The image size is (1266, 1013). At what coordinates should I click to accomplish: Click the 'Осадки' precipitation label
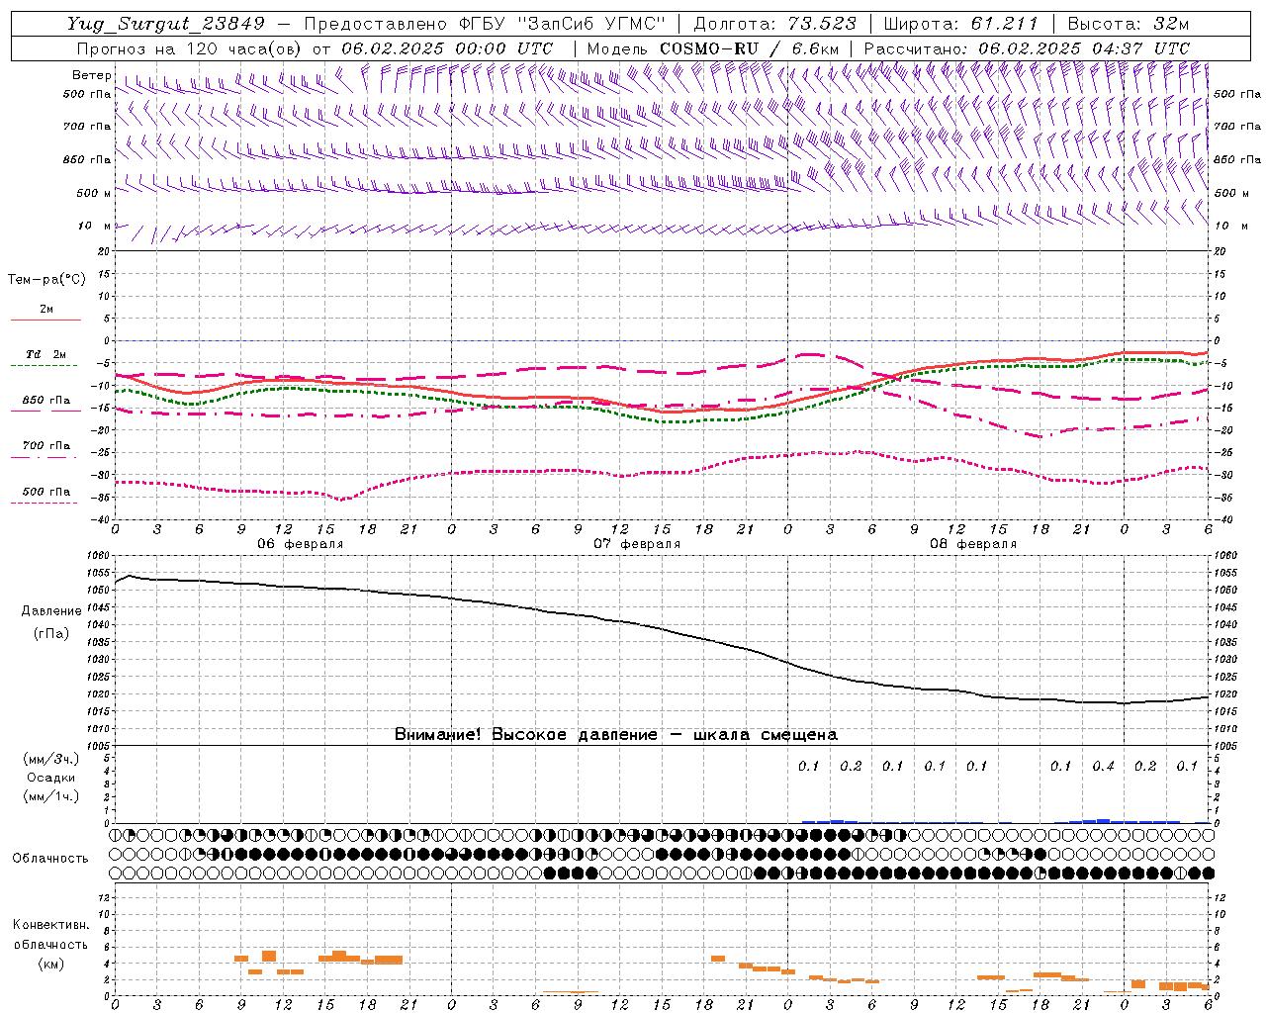tap(51, 778)
